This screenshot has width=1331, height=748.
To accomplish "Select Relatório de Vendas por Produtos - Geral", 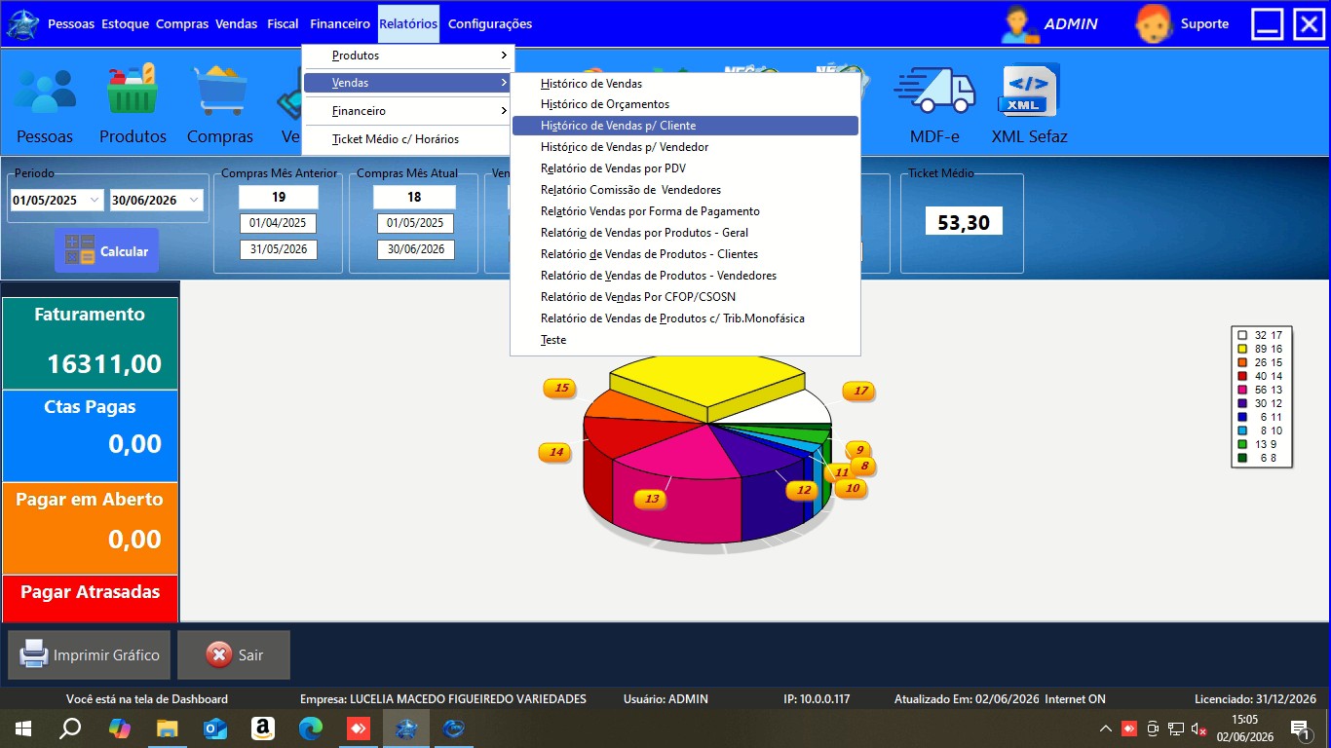I will (685, 233).
